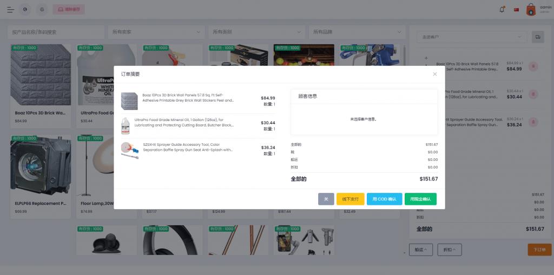Open the admin profile avatar
The width and height of the screenshot is (554, 275).
(530, 9)
